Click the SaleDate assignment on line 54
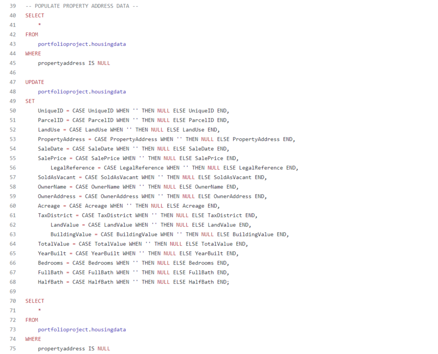438x354 pixels. click(134, 148)
